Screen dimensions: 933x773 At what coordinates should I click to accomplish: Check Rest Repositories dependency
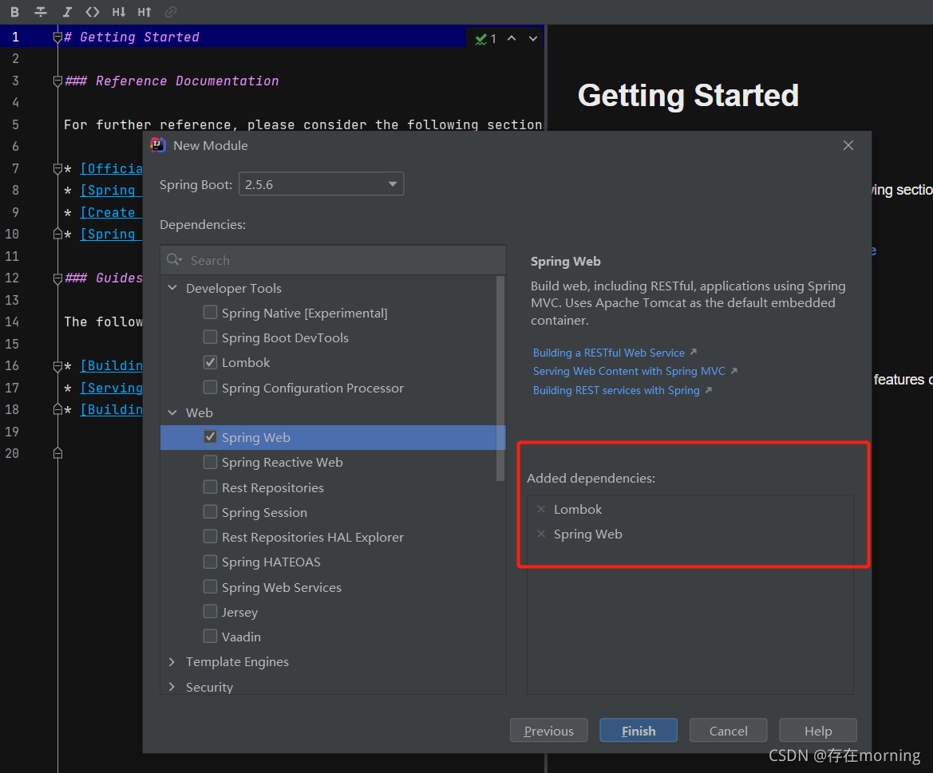pos(210,487)
